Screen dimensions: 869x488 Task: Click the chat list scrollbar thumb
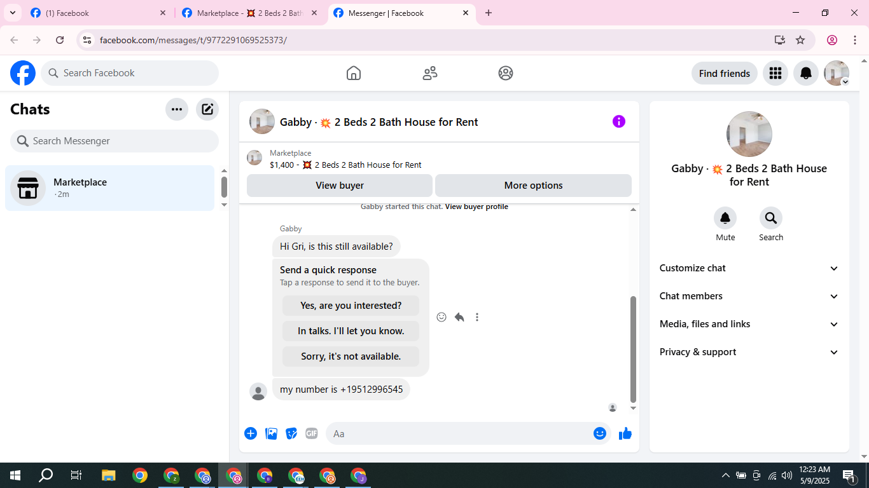click(x=224, y=187)
